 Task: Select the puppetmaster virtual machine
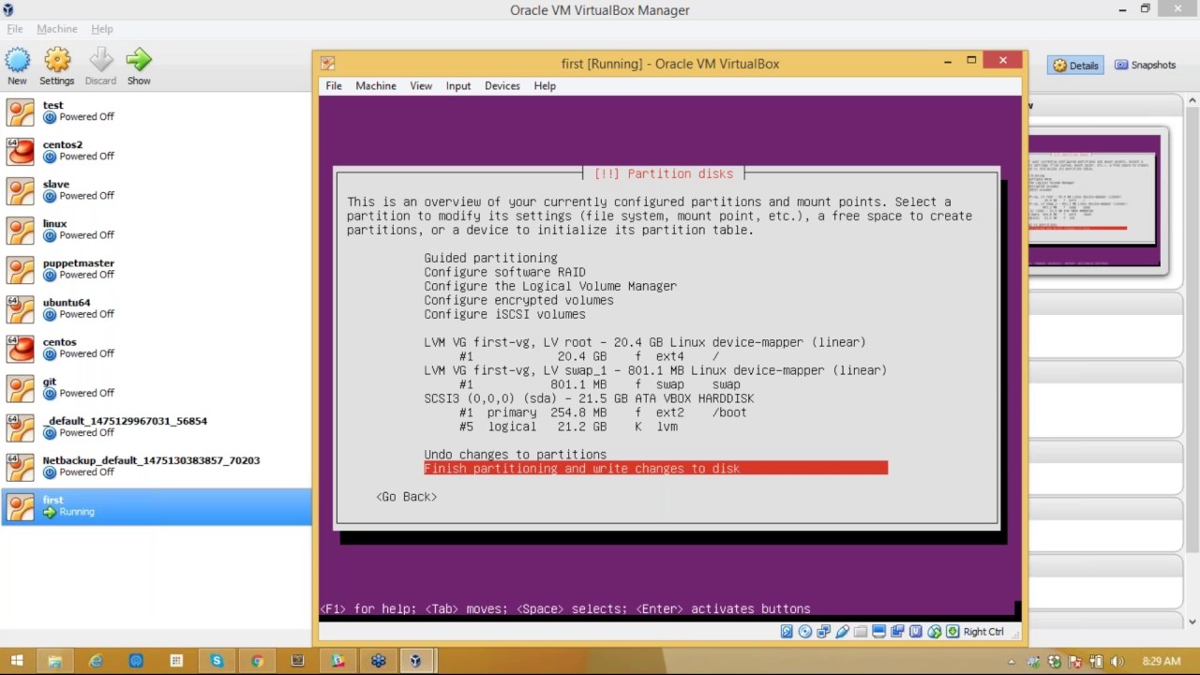point(156,269)
